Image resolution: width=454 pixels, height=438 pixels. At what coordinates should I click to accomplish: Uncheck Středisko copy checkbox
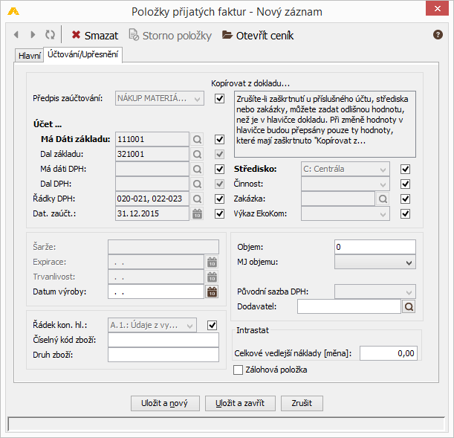(405, 169)
